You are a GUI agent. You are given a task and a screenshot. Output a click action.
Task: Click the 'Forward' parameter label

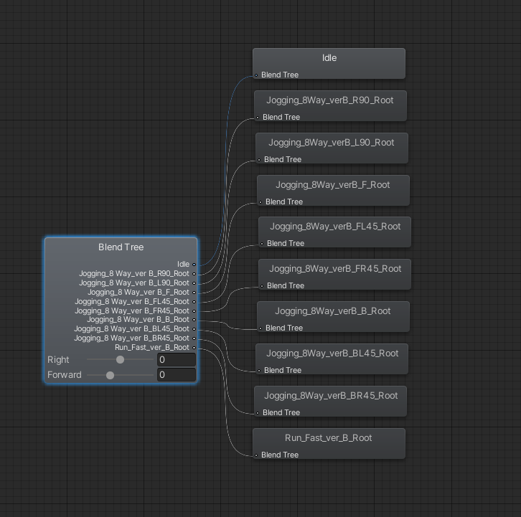(x=64, y=375)
